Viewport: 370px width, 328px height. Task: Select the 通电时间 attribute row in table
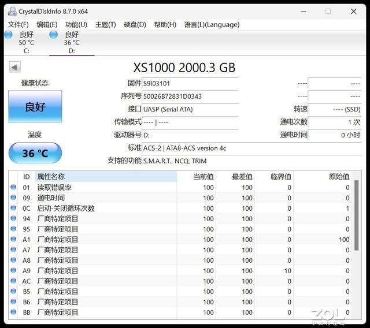click(180, 197)
